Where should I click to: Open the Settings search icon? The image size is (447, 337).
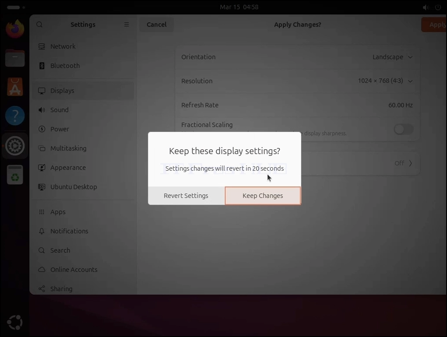[39, 24]
